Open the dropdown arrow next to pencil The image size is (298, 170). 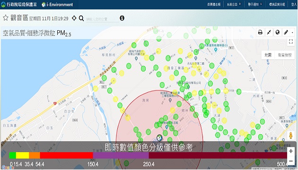(292, 33)
